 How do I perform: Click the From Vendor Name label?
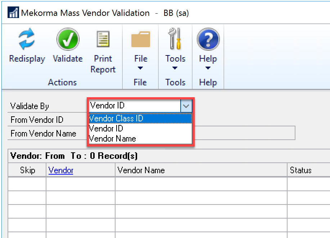[x=43, y=134]
